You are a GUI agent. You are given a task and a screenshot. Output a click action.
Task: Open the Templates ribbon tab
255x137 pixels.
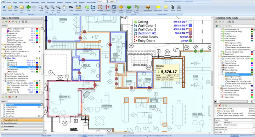click(51, 2)
